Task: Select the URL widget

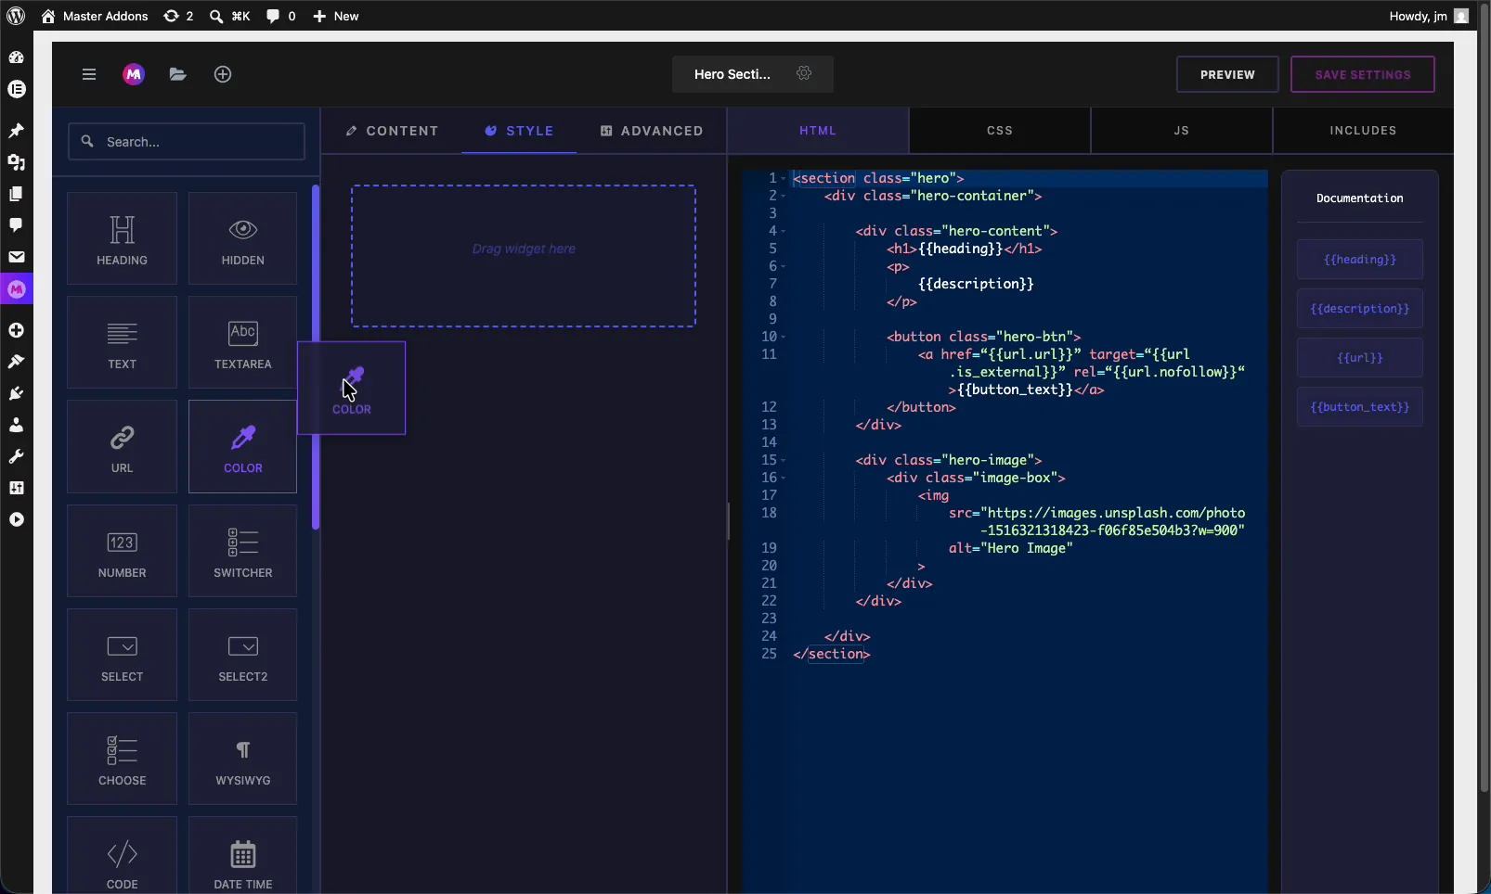Action: [x=122, y=446]
